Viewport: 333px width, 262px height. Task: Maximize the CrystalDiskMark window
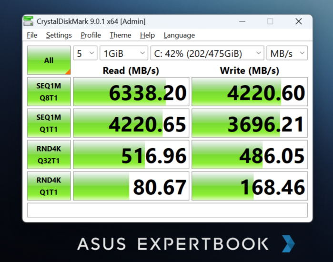[270, 21]
